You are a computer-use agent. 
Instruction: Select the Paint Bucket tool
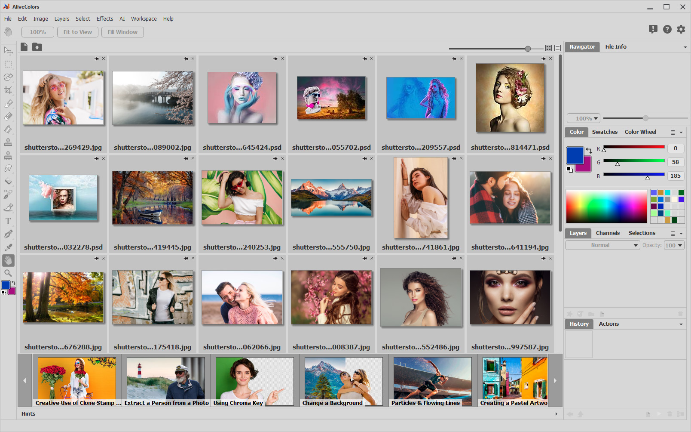(8, 129)
